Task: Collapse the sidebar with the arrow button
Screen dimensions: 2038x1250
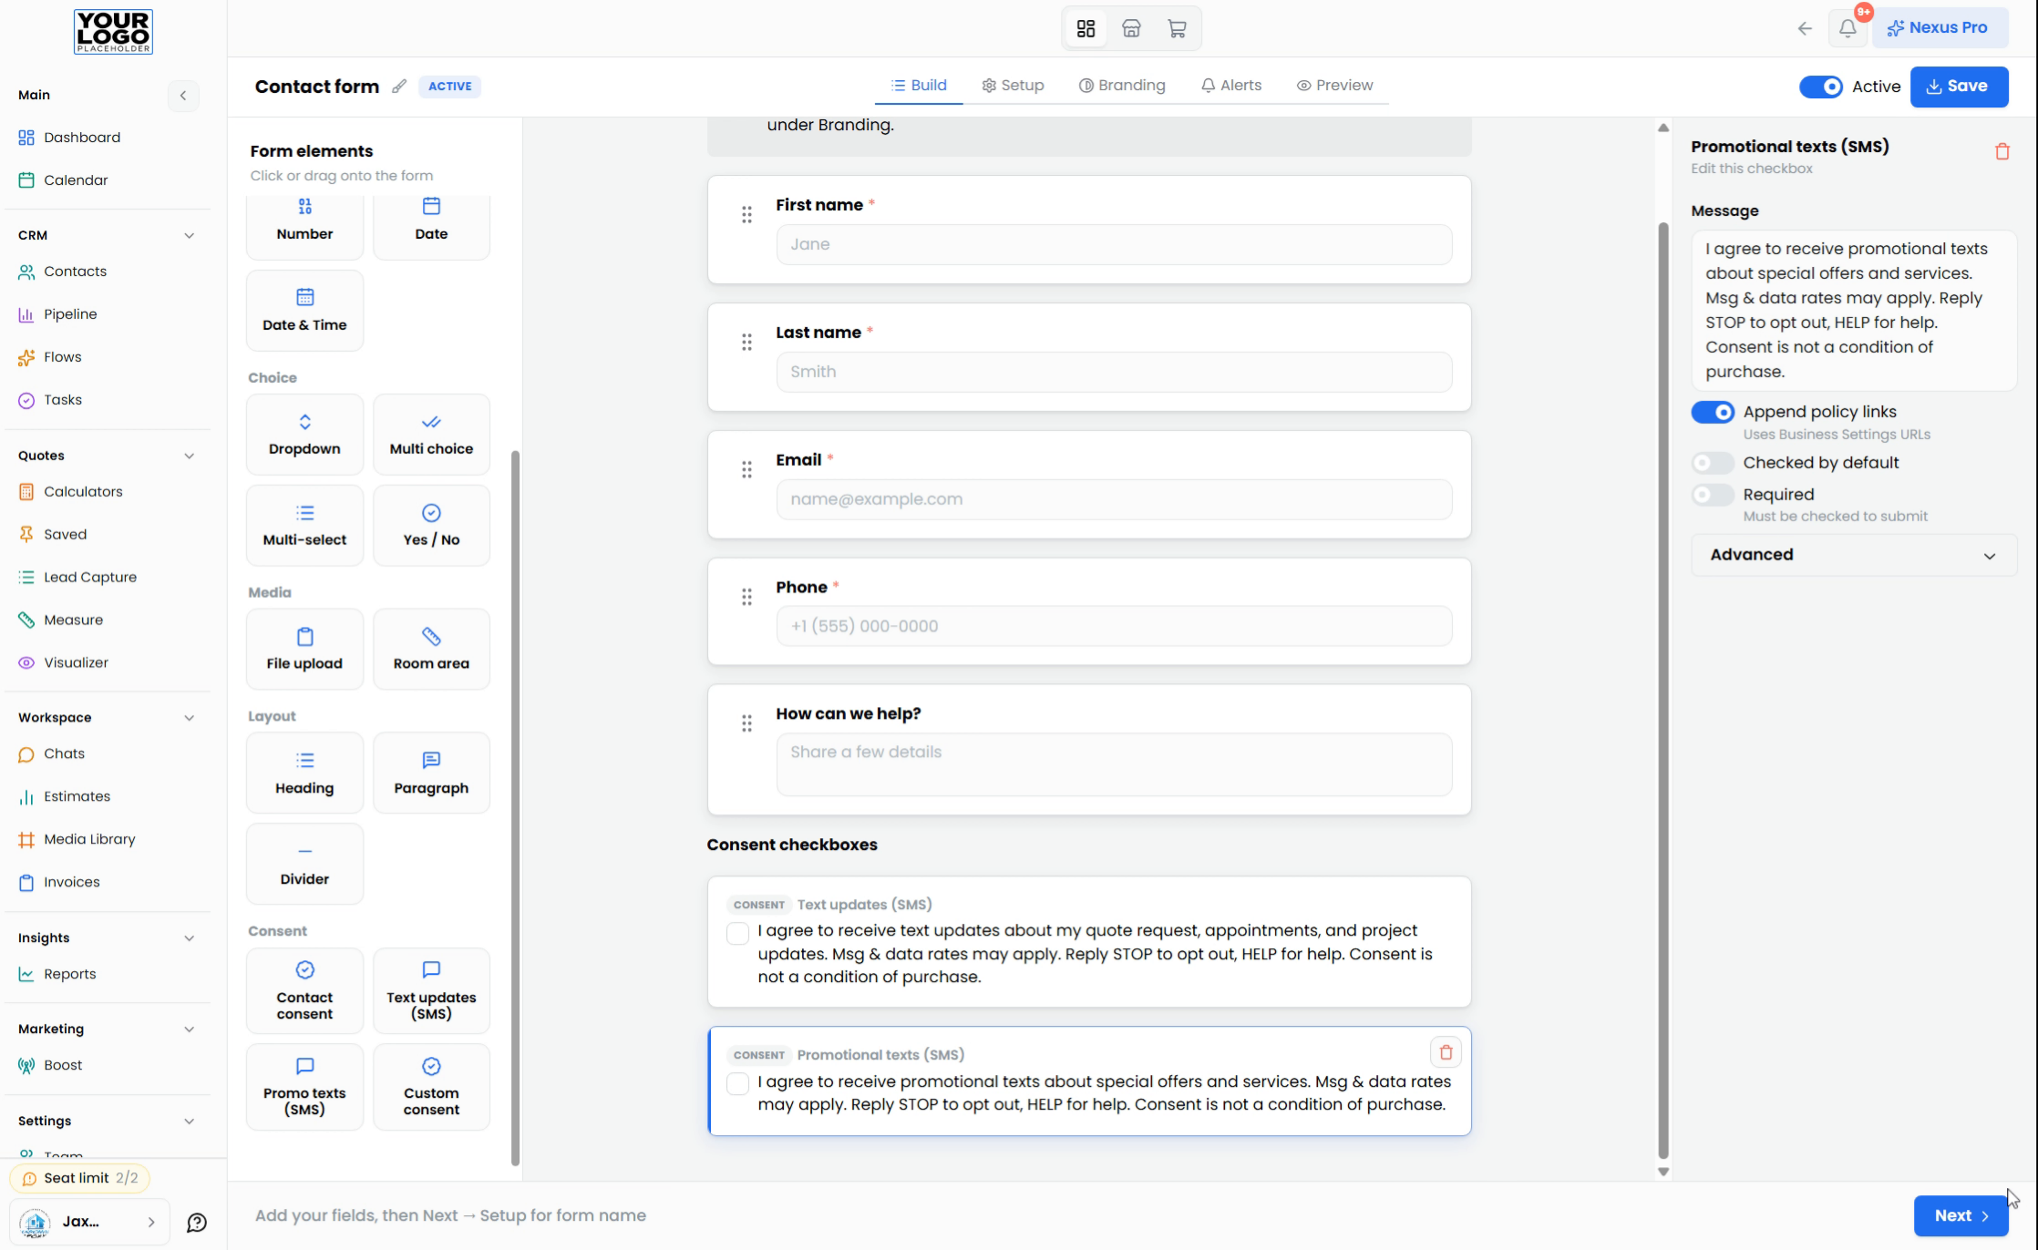Action: [x=183, y=96]
